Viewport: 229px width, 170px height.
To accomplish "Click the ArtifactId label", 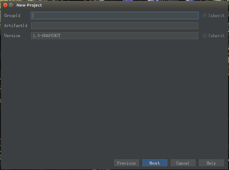I will 16,26.
